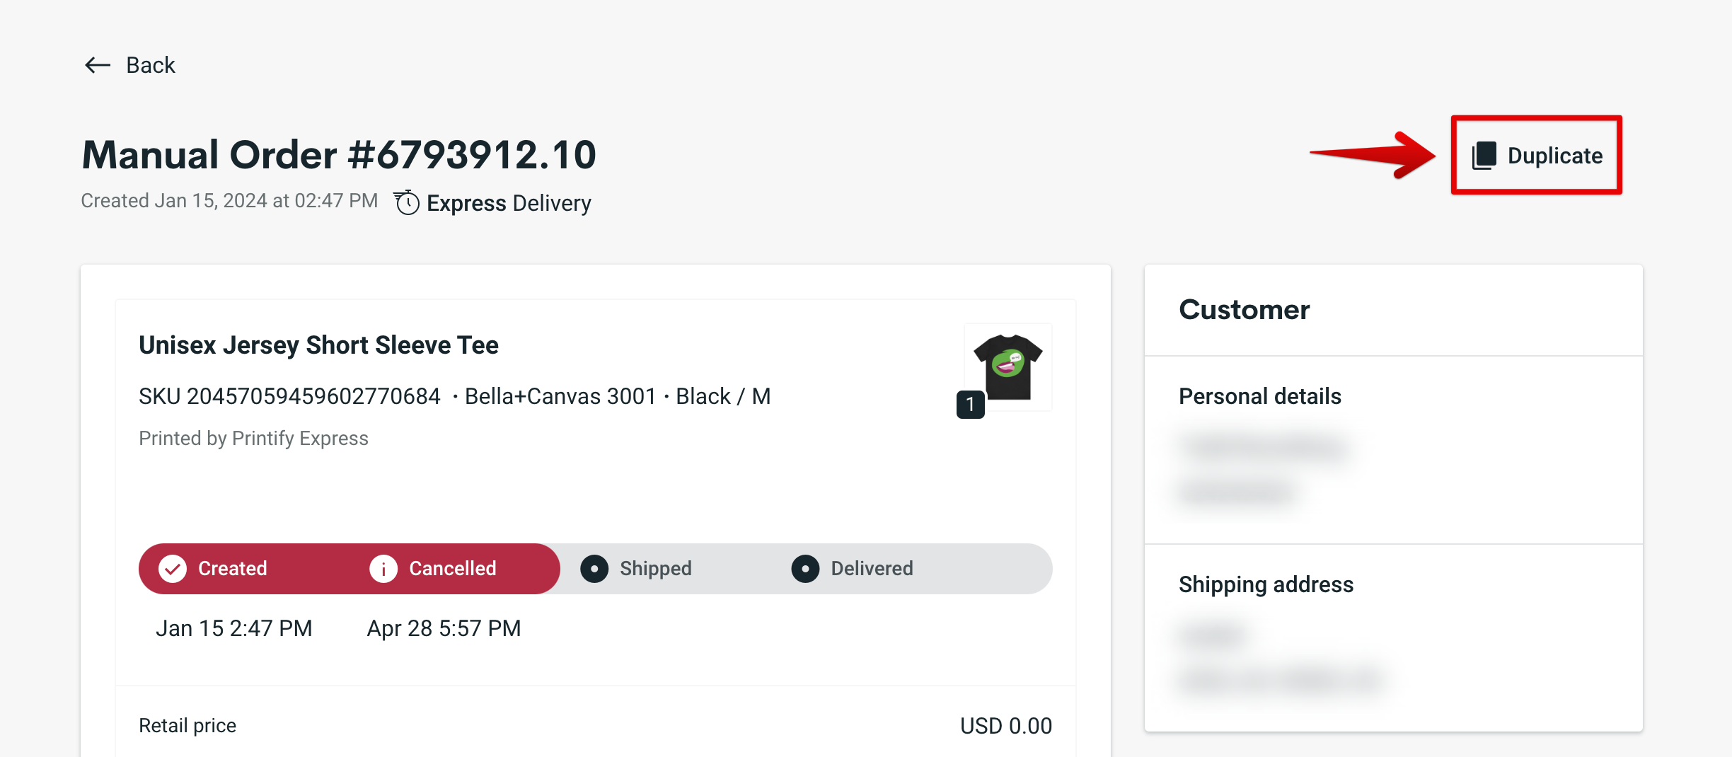This screenshot has height=757, width=1732.
Task: Expand the Customer panel header
Action: pyautogui.click(x=1243, y=309)
